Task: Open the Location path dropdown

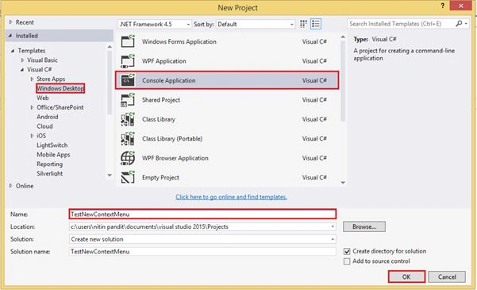Action: click(x=333, y=226)
